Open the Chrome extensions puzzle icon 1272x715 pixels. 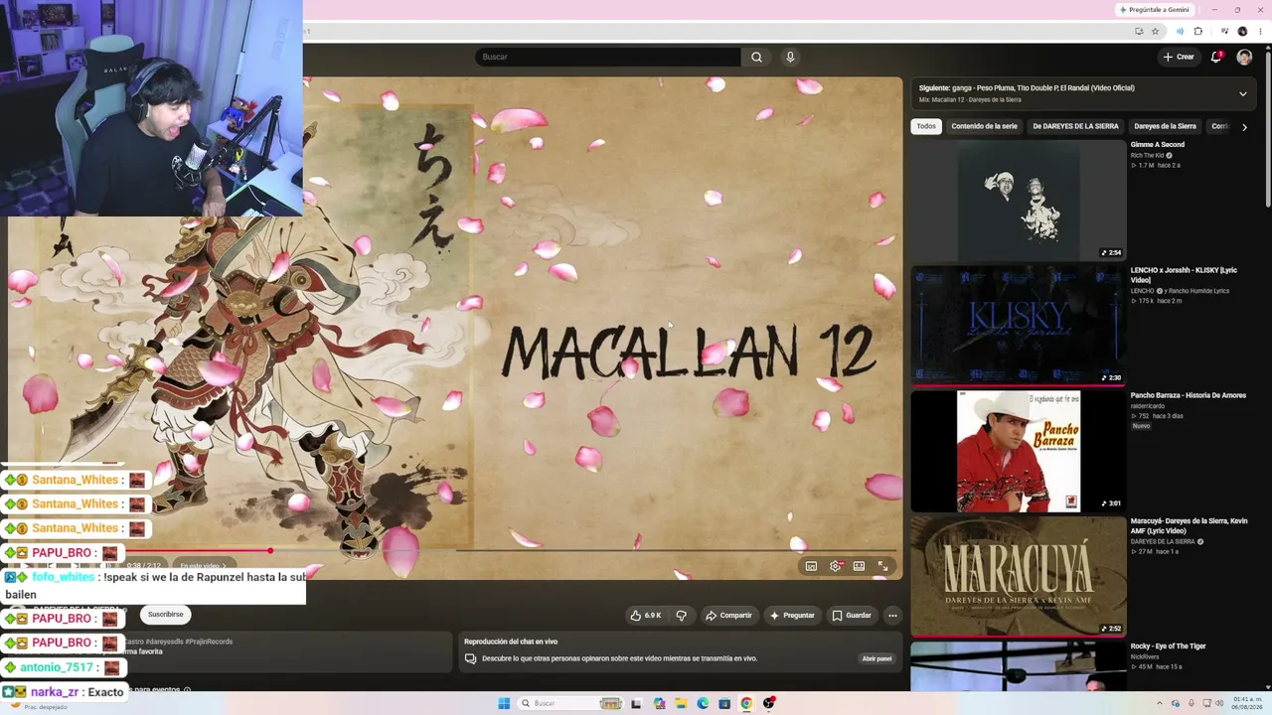click(x=1197, y=32)
